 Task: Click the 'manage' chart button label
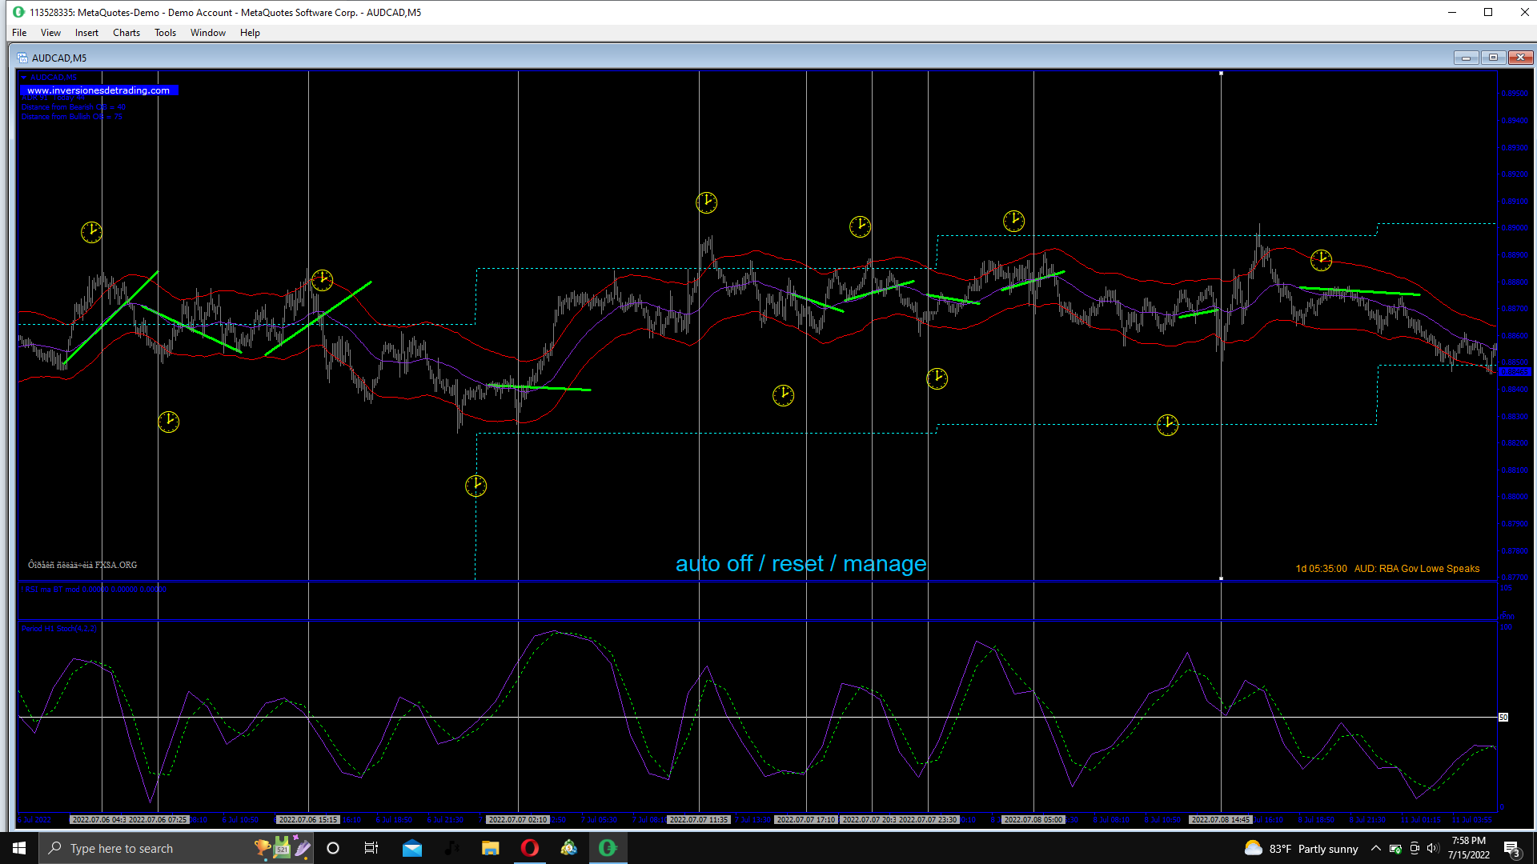click(x=884, y=564)
